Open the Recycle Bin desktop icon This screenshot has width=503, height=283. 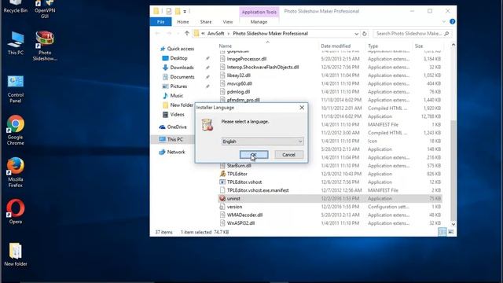[16, 6]
